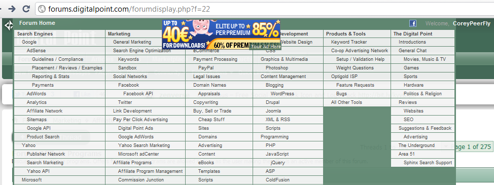This screenshot has width=494, height=185.
Task: Select AdSense under Google
Action: (x=36, y=50)
